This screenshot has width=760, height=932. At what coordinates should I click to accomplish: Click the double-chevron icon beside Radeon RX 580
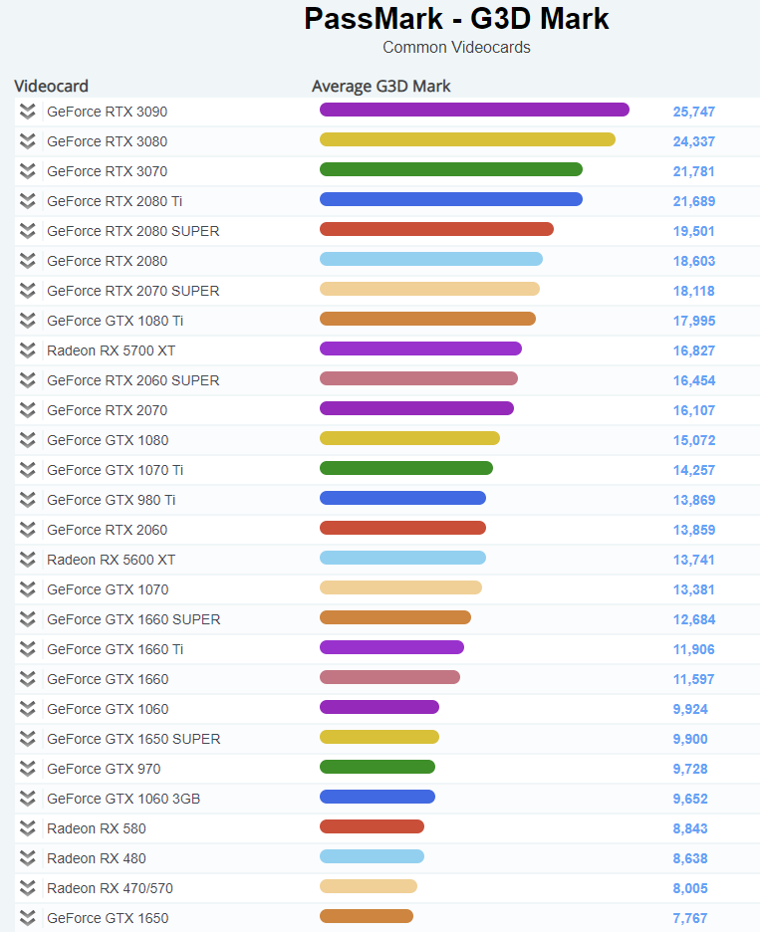[27, 828]
